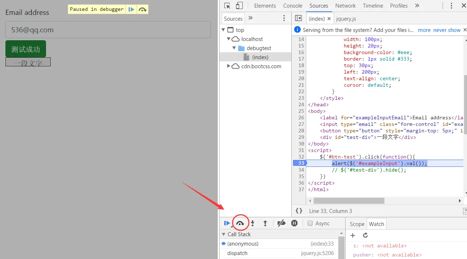
Task: Click watch expression 'pusher'
Action: pos(387,255)
